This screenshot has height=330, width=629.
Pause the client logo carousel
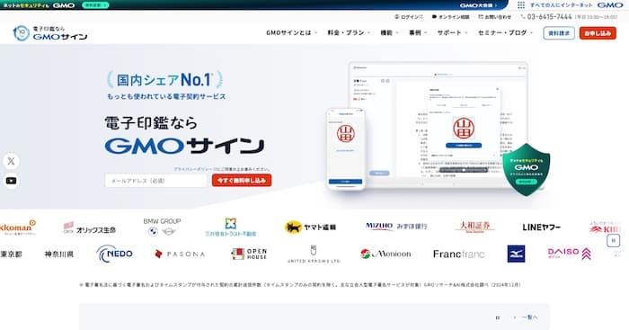pyautogui.click(x=613, y=241)
